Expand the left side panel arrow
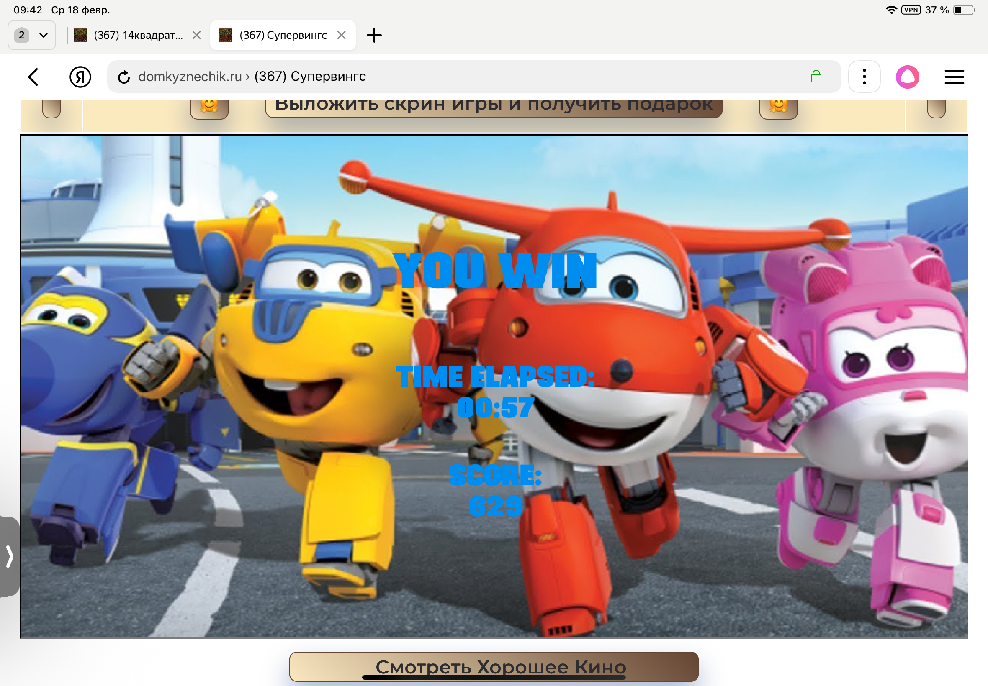 coord(10,556)
